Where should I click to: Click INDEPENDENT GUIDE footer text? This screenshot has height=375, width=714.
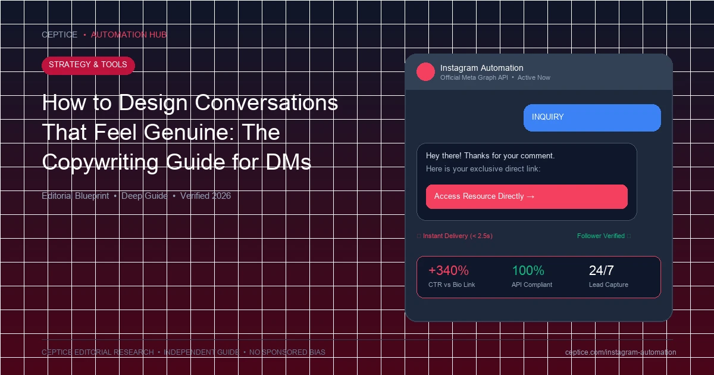pos(202,352)
